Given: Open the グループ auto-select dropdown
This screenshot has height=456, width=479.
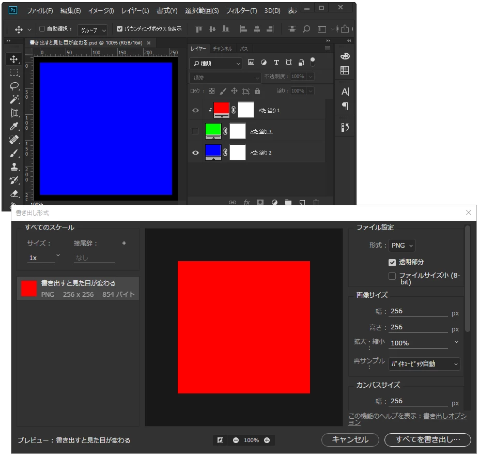Looking at the screenshot, I should coord(92,30).
